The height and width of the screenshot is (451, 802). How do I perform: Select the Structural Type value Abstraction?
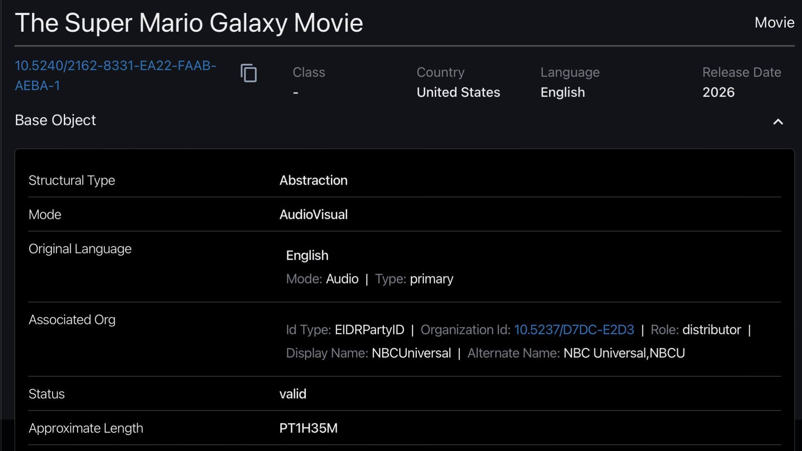pyautogui.click(x=313, y=180)
